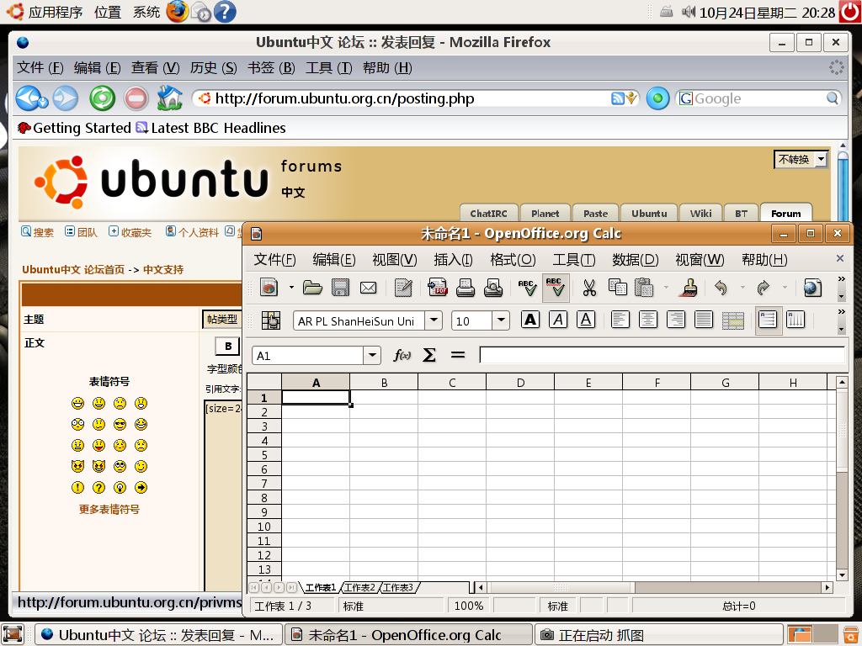The height and width of the screenshot is (646, 862).
Task: Send document as e-mail via envelope icon
Action: click(x=369, y=288)
